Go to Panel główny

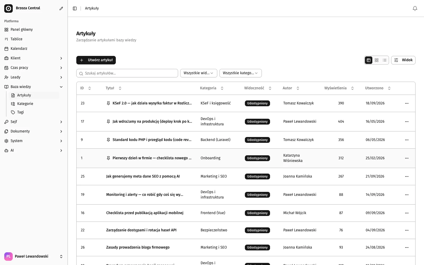point(34,30)
